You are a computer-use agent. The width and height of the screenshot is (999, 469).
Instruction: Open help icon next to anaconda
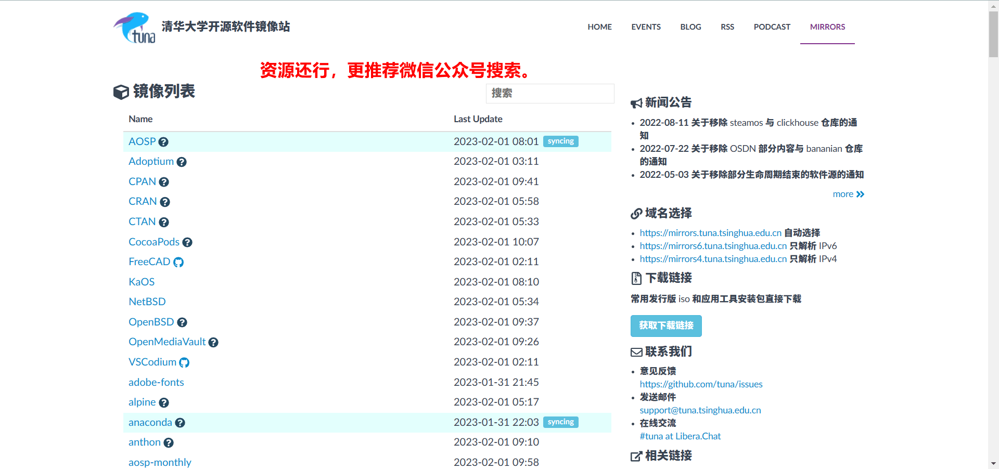[180, 423]
